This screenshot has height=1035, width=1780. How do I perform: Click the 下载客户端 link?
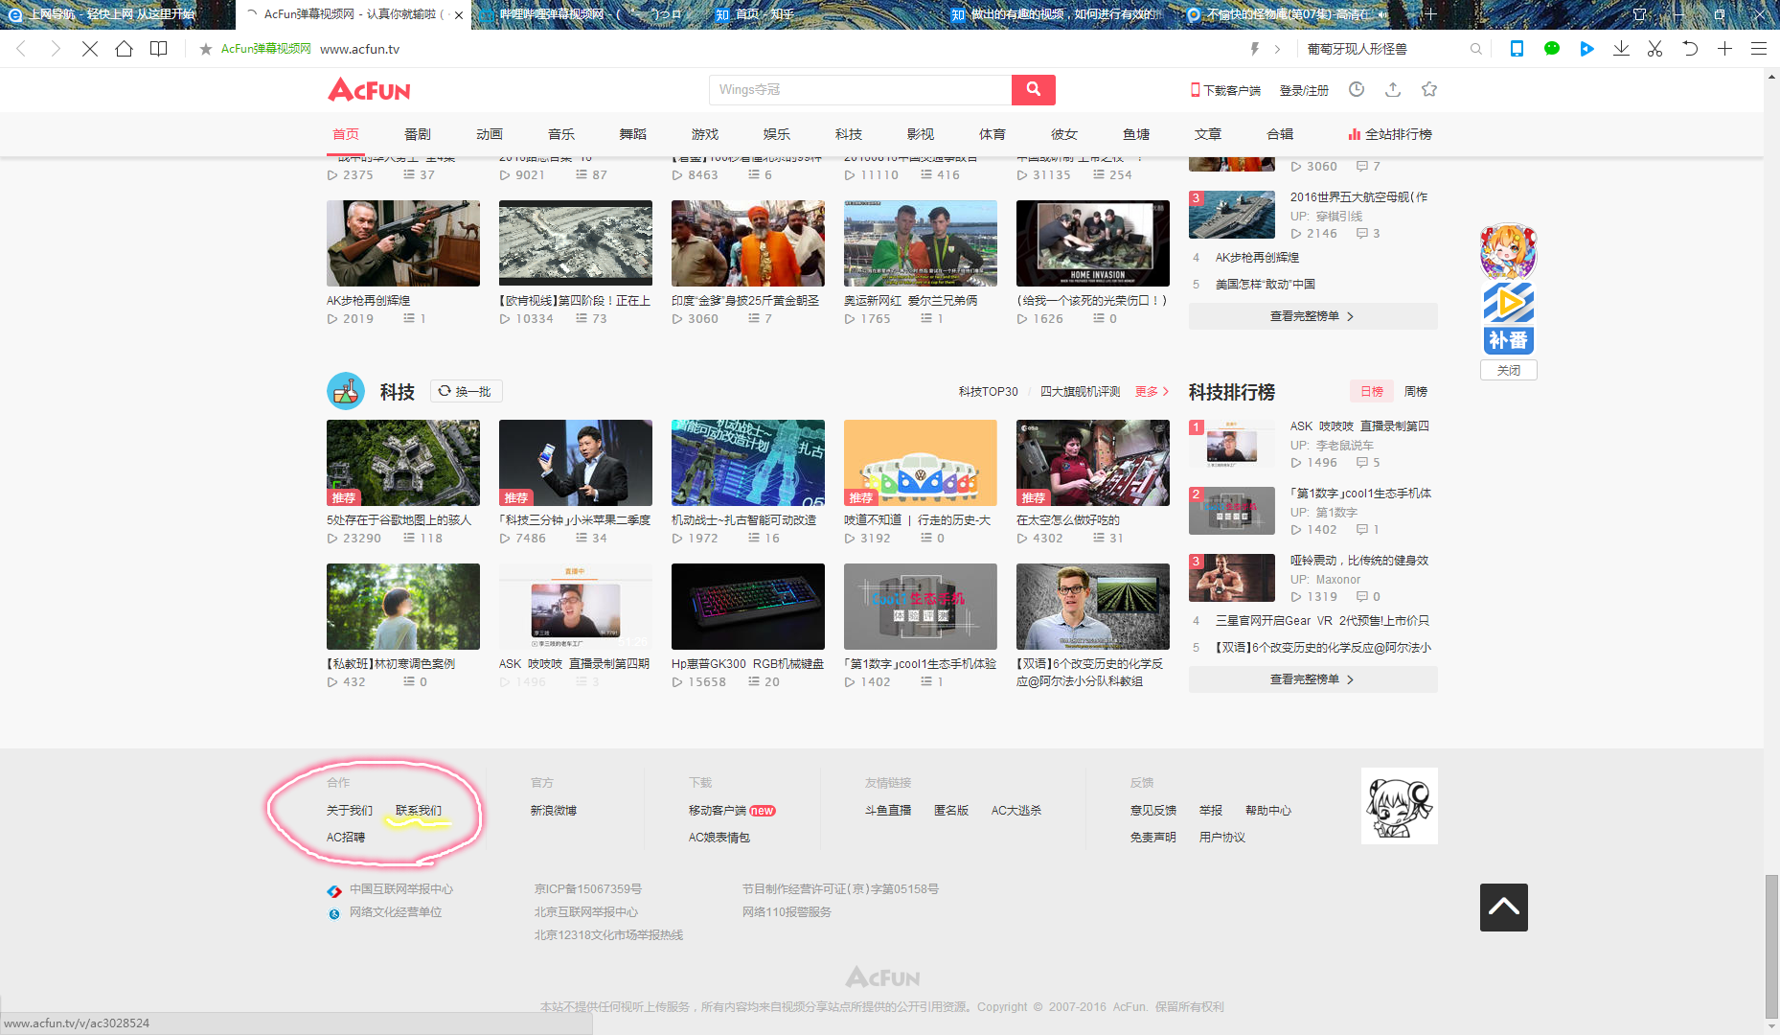[1225, 90]
